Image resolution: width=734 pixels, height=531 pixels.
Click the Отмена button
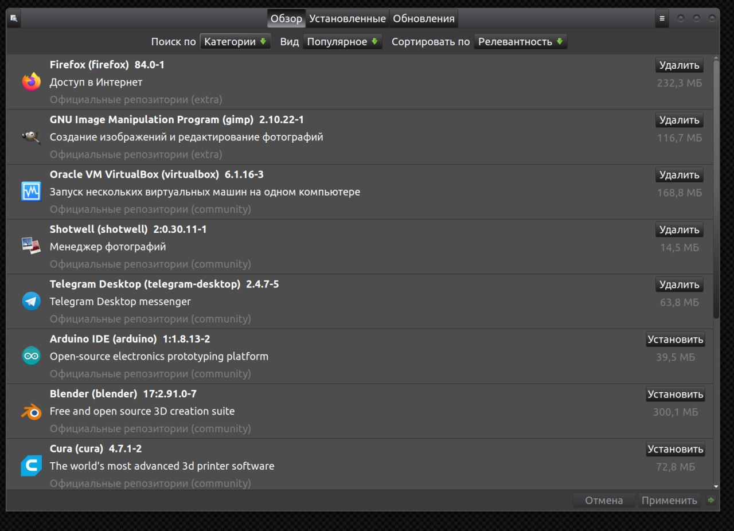pyautogui.click(x=604, y=500)
